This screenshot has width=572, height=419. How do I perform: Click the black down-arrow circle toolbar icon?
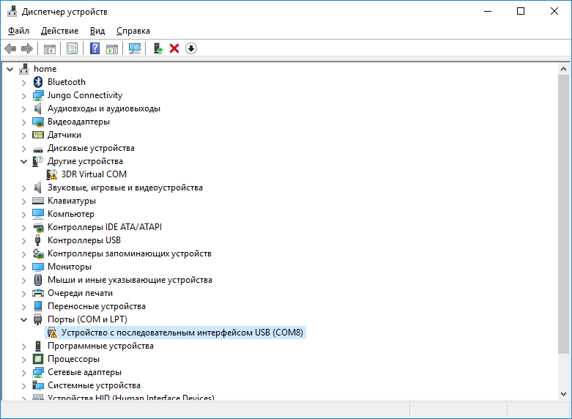click(191, 48)
